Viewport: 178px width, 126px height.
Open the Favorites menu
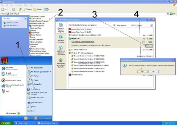click(19, 5)
